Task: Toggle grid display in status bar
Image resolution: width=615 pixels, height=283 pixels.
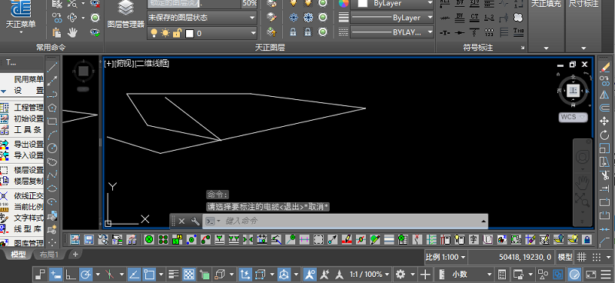Action: (582, 257)
